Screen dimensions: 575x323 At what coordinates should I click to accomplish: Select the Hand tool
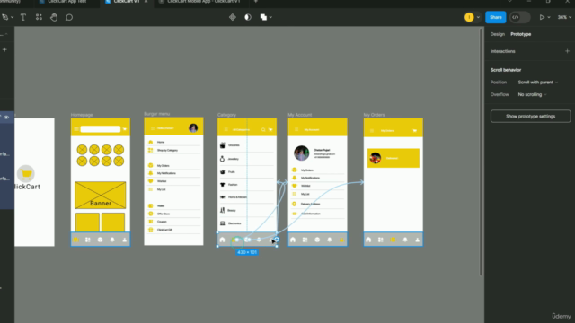(54, 17)
